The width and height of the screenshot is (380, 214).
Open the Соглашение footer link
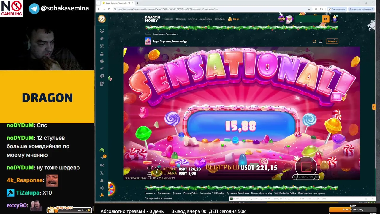point(164,193)
